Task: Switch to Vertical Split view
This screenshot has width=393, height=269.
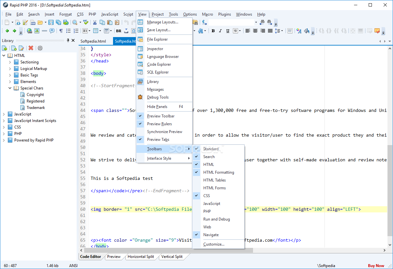Action: 172,257
